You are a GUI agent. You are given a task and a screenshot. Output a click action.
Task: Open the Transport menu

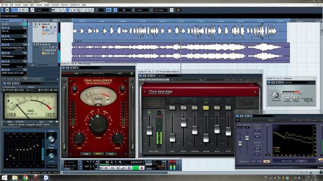click(x=56, y=5)
